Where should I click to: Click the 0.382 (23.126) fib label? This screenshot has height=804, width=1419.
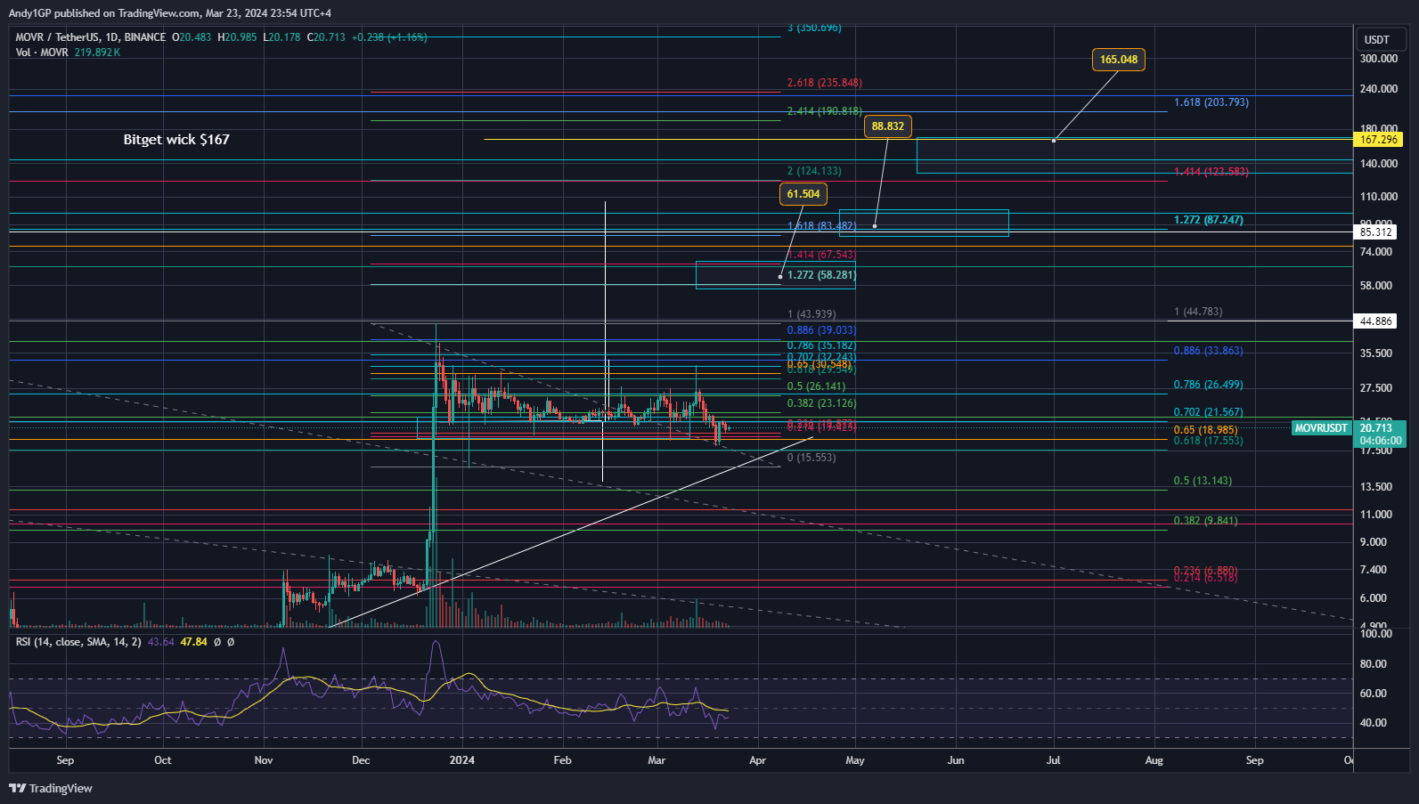[x=822, y=403]
